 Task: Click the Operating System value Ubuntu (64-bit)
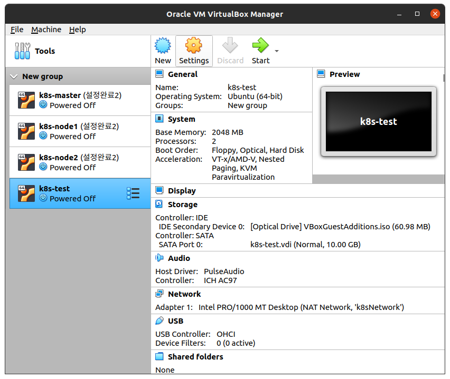(x=255, y=96)
